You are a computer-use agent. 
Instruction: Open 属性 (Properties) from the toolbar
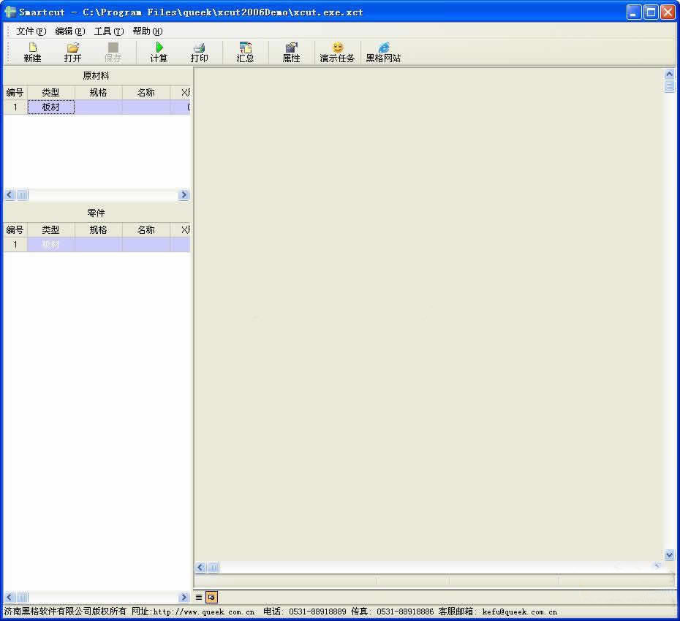(x=291, y=48)
